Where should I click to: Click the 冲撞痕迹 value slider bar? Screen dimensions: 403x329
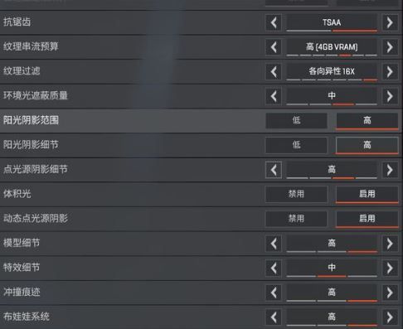[332, 300]
